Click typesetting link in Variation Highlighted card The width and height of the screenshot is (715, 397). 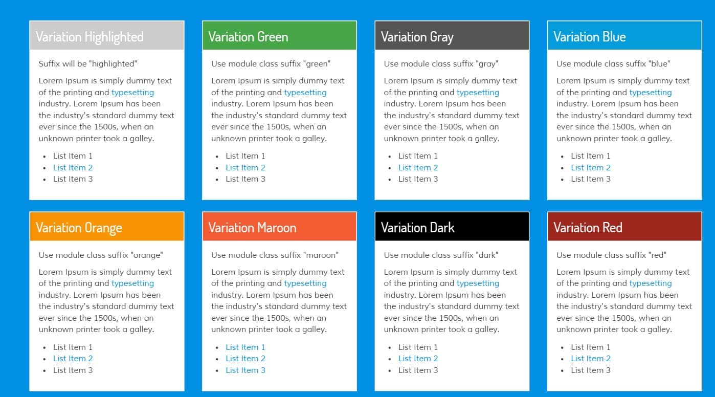(132, 93)
